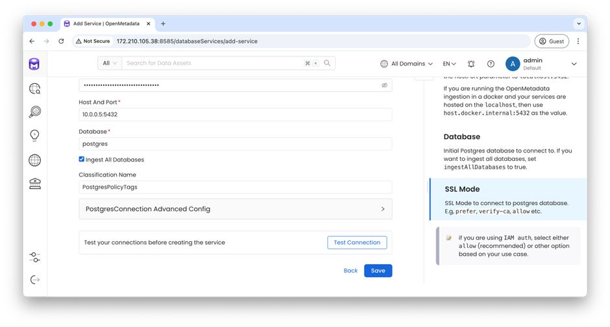The width and height of the screenshot is (610, 327).
Task: Click the Back link
Action: click(x=350, y=271)
